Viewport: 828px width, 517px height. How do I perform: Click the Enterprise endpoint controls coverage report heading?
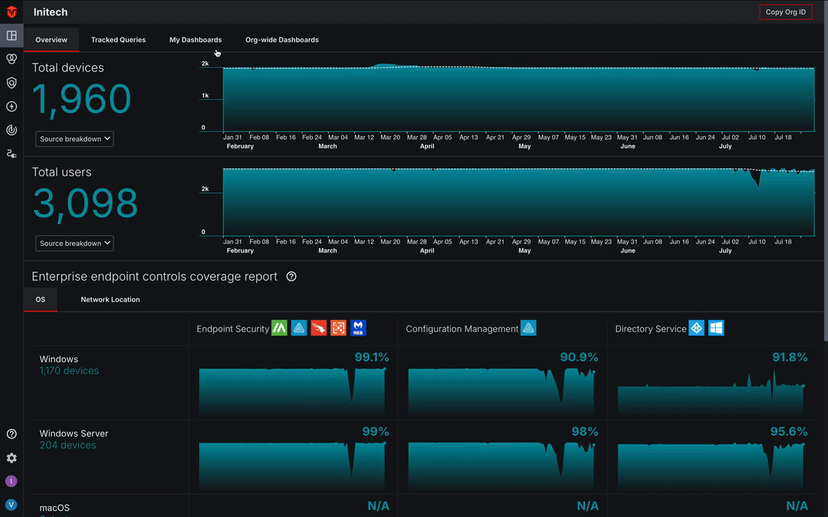coord(155,276)
